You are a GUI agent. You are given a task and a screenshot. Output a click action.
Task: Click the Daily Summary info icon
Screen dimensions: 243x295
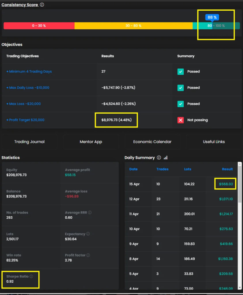[159, 158]
